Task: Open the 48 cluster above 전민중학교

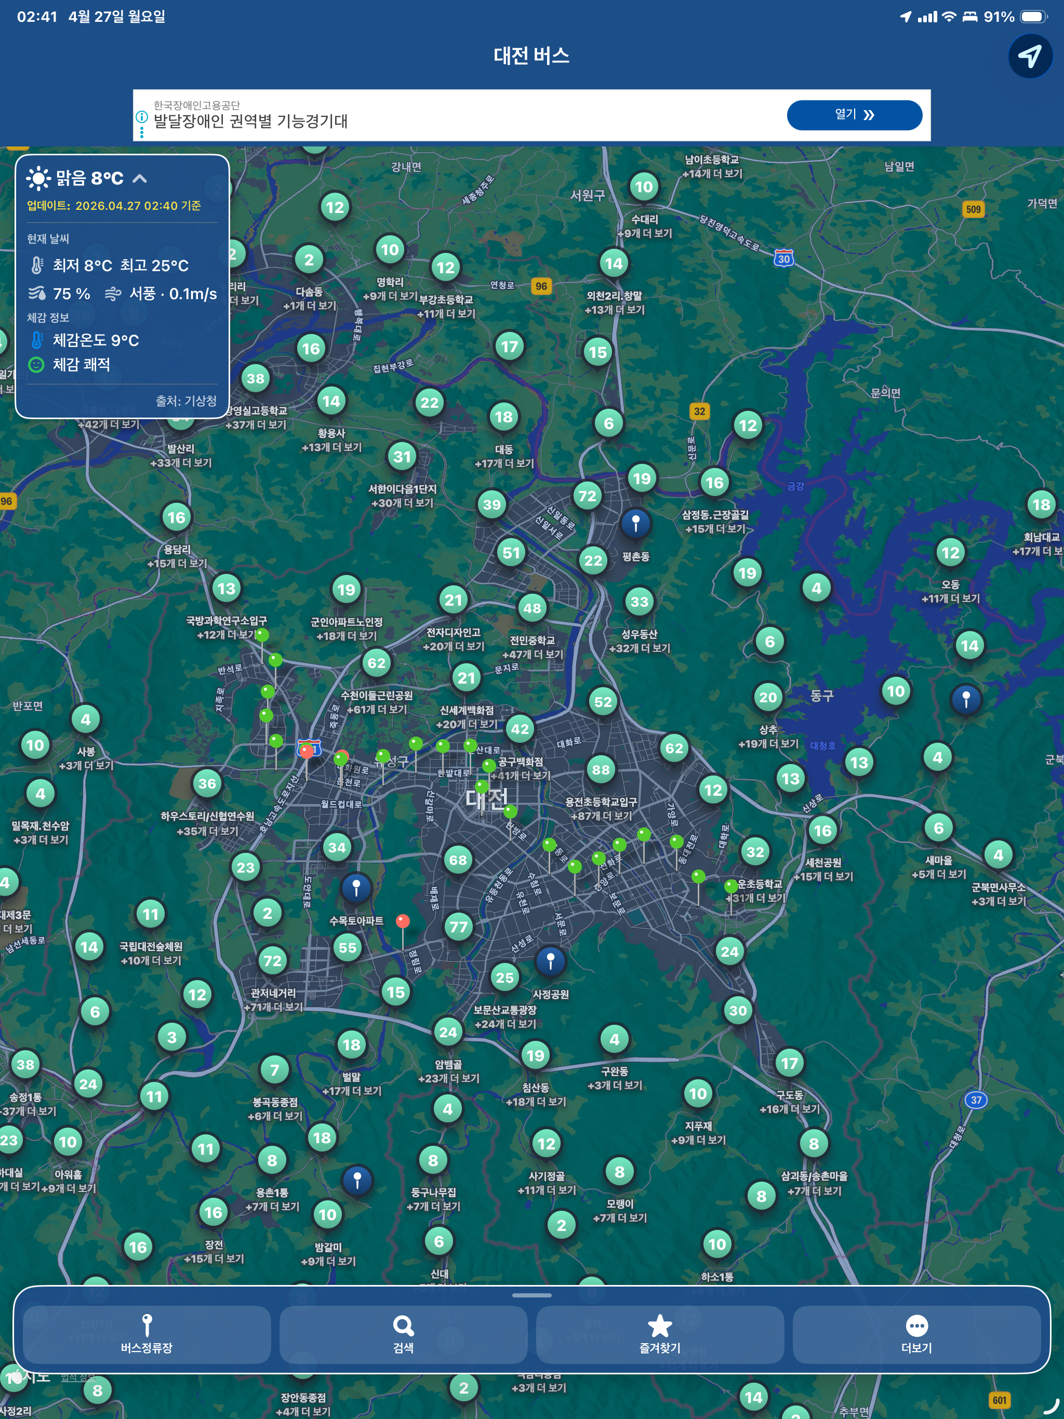Action: pos(532,608)
